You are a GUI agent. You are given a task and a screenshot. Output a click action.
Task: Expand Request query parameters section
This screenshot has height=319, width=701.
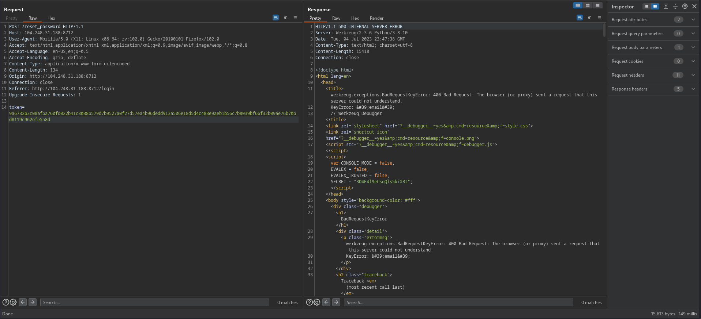tap(693, 34)
